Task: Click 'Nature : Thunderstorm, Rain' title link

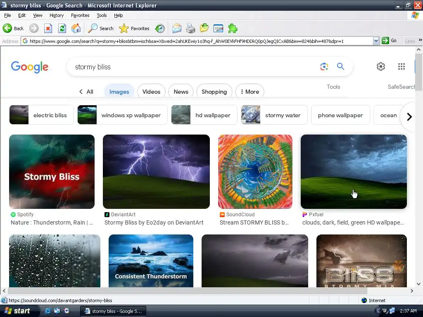Action: click(x=52, y=222)
